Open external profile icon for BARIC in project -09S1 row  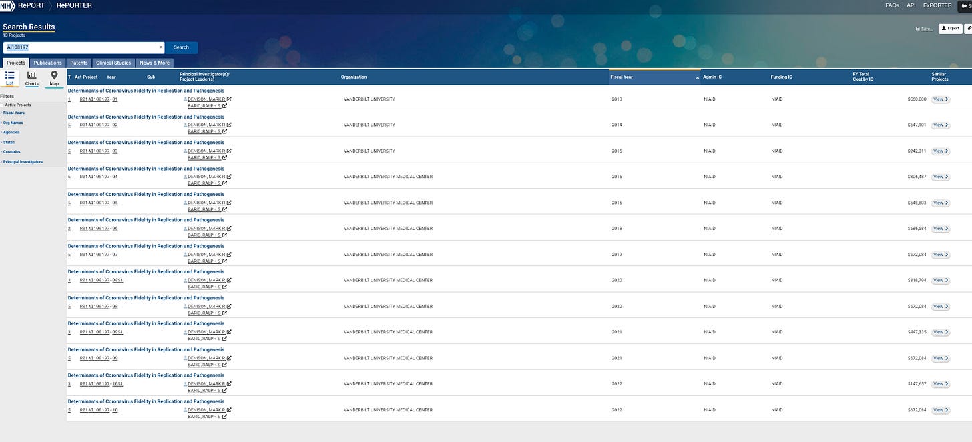224,339
